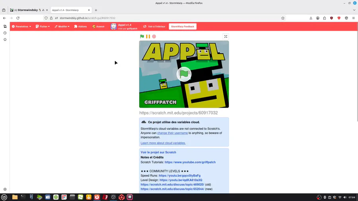Click the volume icon in system tray
Screen dimensions: 358x201
[x=345, y=197]
